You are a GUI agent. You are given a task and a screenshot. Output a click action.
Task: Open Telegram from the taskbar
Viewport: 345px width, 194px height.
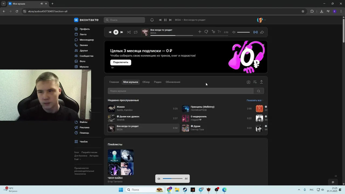pos(201,190)
